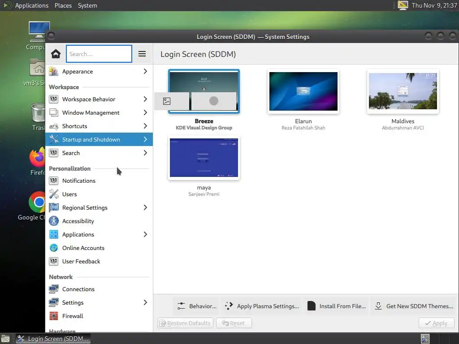The height and width of the screenshot is (344, 459).
Task: Click the Search category icon
Action: [x=54, y=153]
